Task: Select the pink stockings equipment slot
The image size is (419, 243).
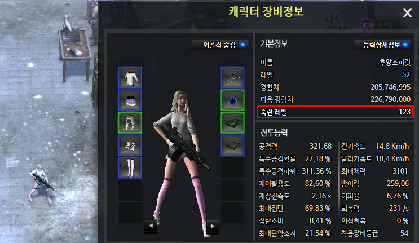Action: (x=130, y=167)
